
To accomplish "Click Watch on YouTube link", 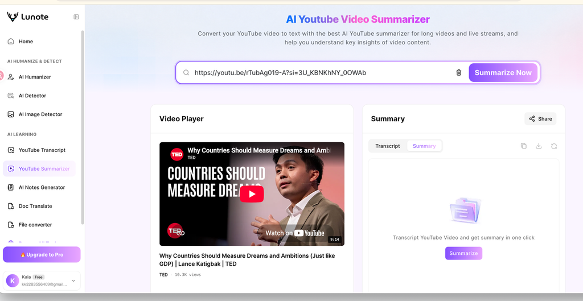I will point(295,233).
